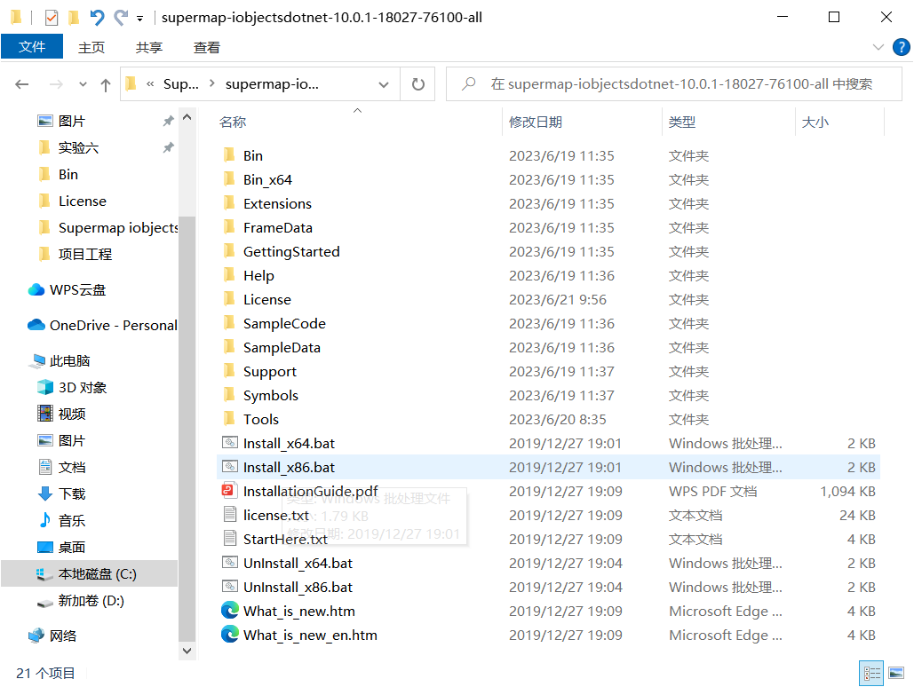Select the SampleCode folder

pos(284,323)
